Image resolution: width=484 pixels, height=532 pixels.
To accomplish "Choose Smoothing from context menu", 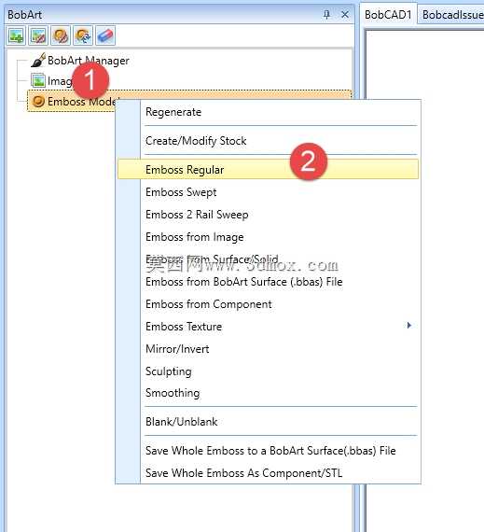I will click(268, 393).
